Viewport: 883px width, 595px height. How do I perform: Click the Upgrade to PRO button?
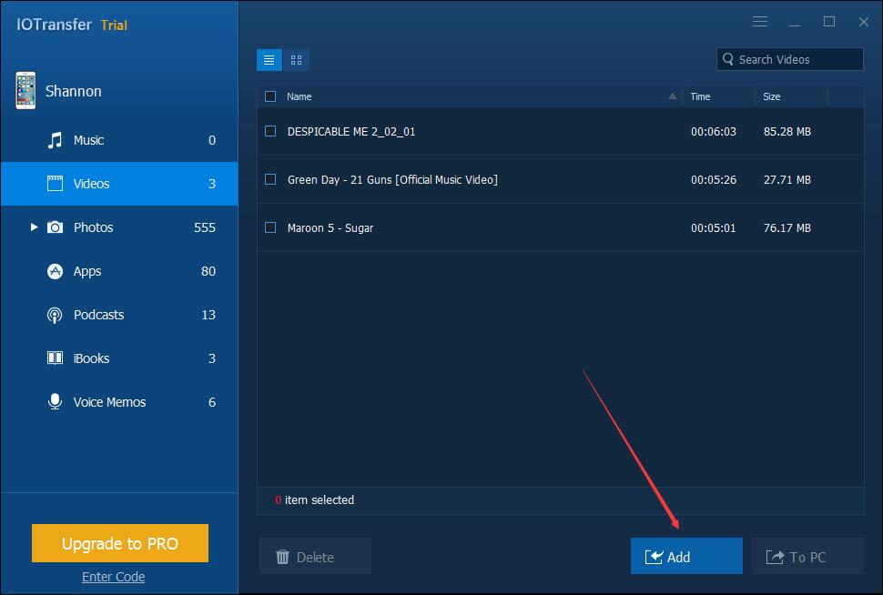click(x=120, y=543)
